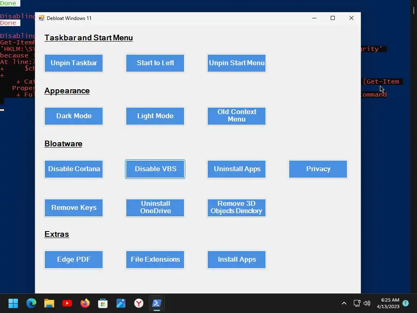This screenshot has height=313, width=417.
Task: Click the Bloatware heading
Action: tap(63, 144)
